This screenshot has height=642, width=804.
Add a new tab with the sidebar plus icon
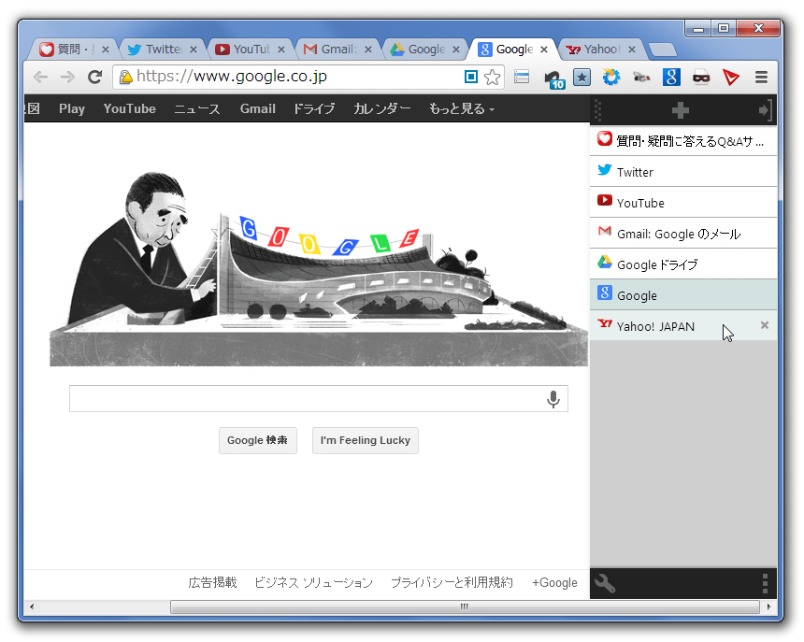tap(681, 110)
